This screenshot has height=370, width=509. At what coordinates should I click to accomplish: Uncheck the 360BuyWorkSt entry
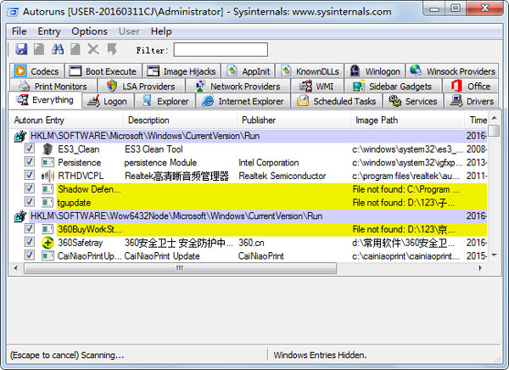tap(30, 228)
